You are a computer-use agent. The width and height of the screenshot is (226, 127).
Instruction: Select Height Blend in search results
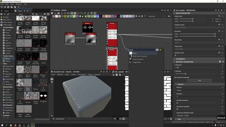point(137,62)
